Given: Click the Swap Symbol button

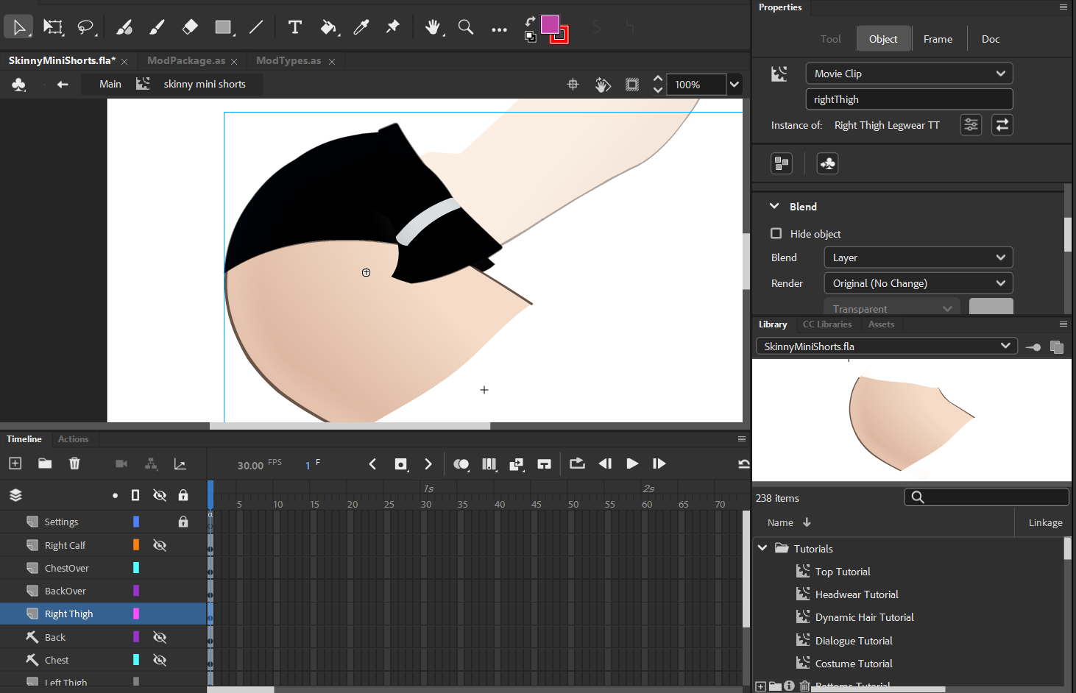Looking at the screenshot, I should pos(1002,125).
